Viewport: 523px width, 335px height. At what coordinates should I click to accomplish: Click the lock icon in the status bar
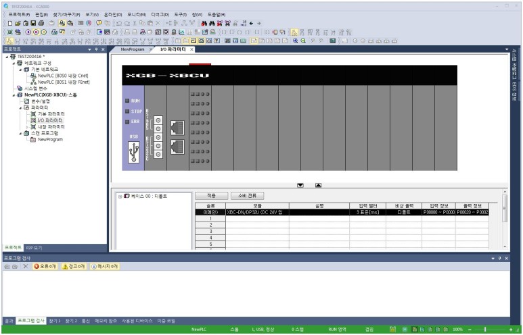point(393,330)
